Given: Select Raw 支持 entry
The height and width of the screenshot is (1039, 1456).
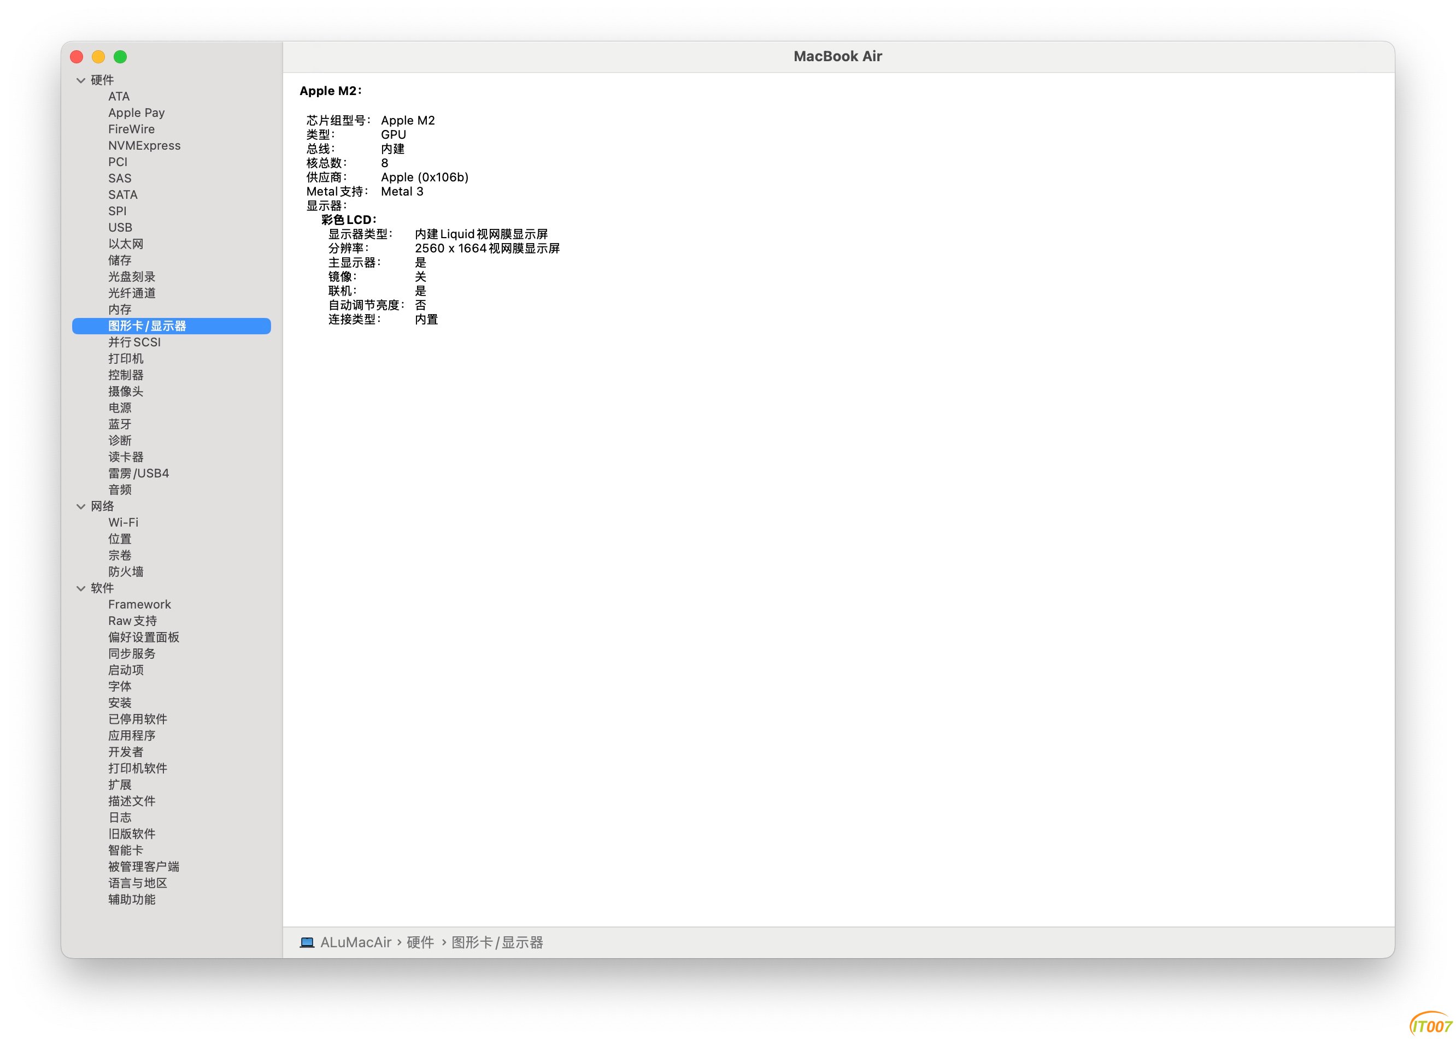Looking at the screenshot, I should tap(132, 621).
